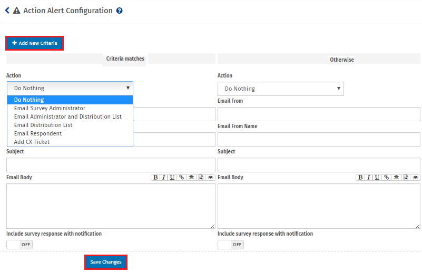This screenshot has width=422, height=272.
Task: Apply bold in Criteria matches email body
Action: pos(155,177)
